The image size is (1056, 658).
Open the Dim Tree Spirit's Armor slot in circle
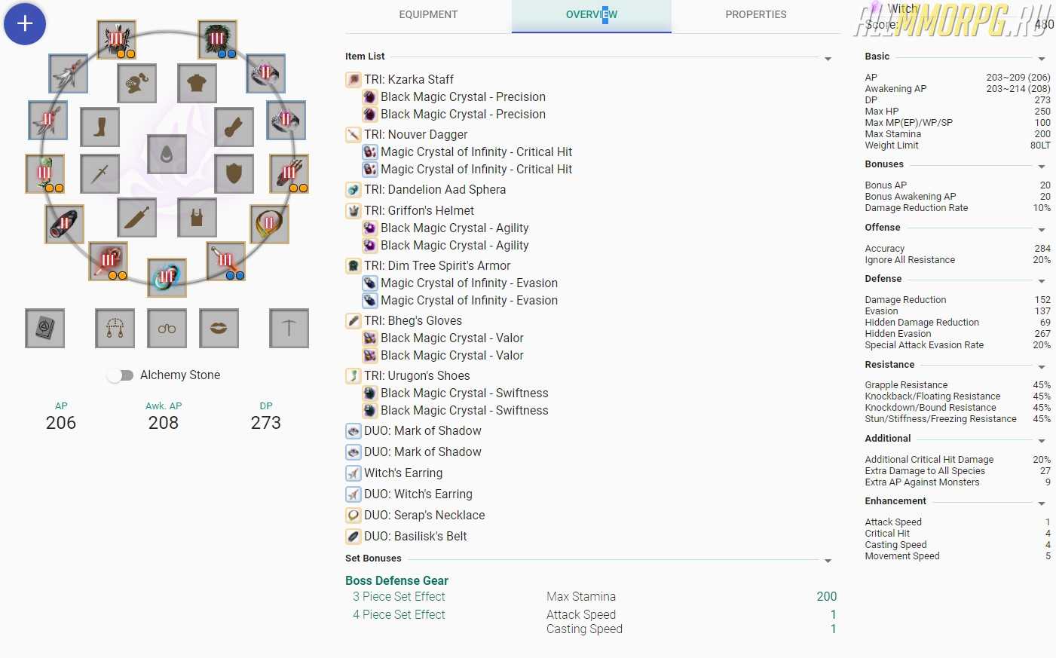[218, 39]
